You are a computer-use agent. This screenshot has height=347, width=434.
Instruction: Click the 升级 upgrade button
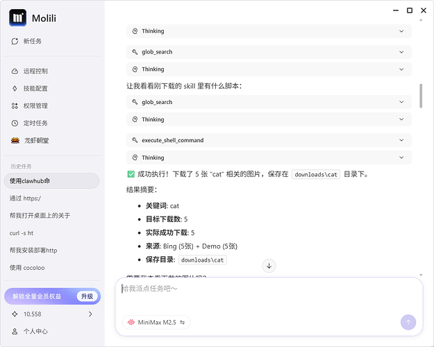86,296
